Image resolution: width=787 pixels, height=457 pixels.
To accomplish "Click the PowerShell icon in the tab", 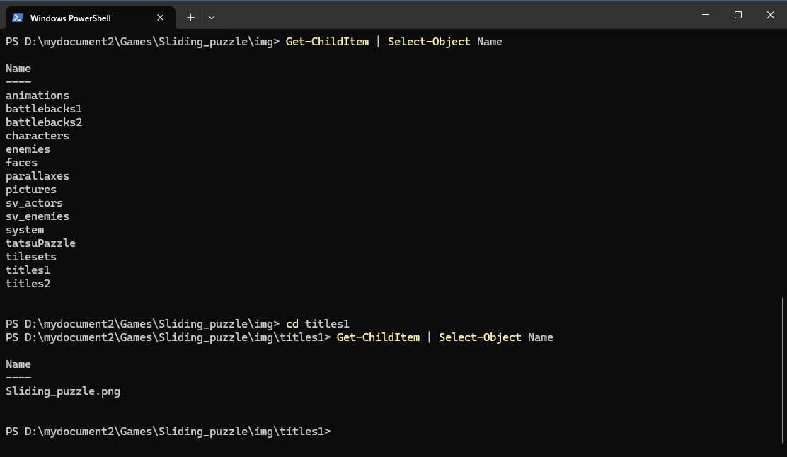I will (18, 18).
